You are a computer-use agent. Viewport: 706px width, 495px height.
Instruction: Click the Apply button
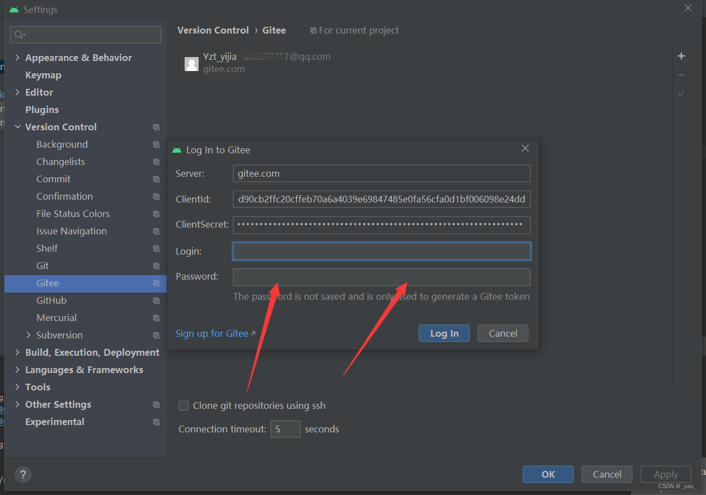pos(666,474)
